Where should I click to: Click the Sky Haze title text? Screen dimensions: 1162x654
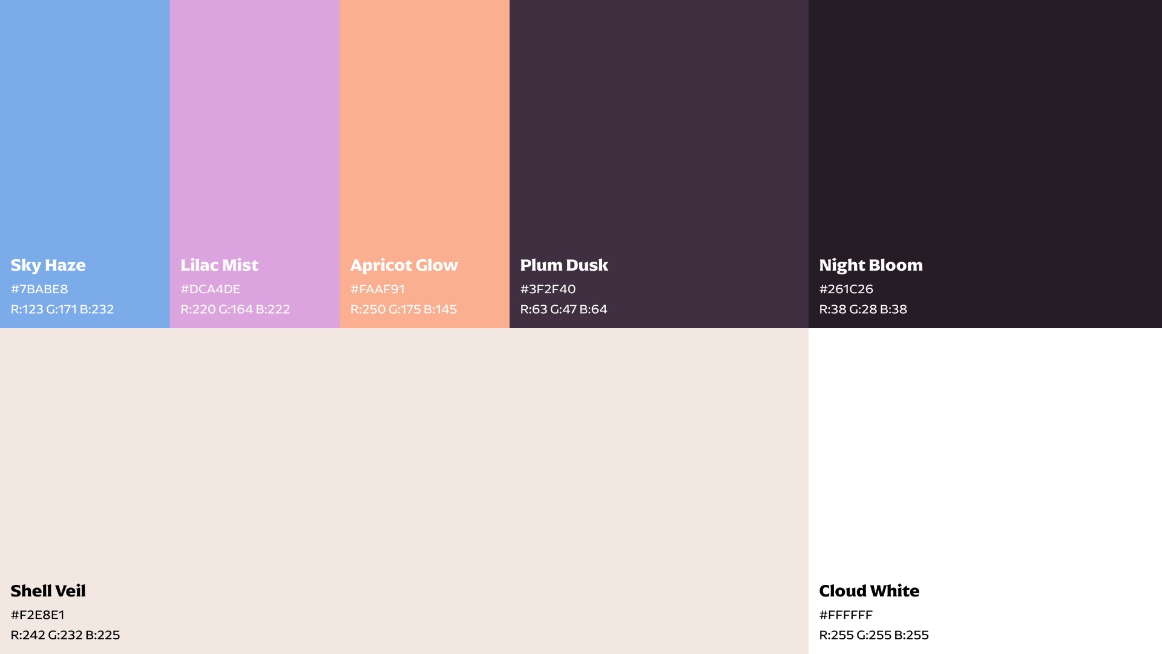pos(48,265)
